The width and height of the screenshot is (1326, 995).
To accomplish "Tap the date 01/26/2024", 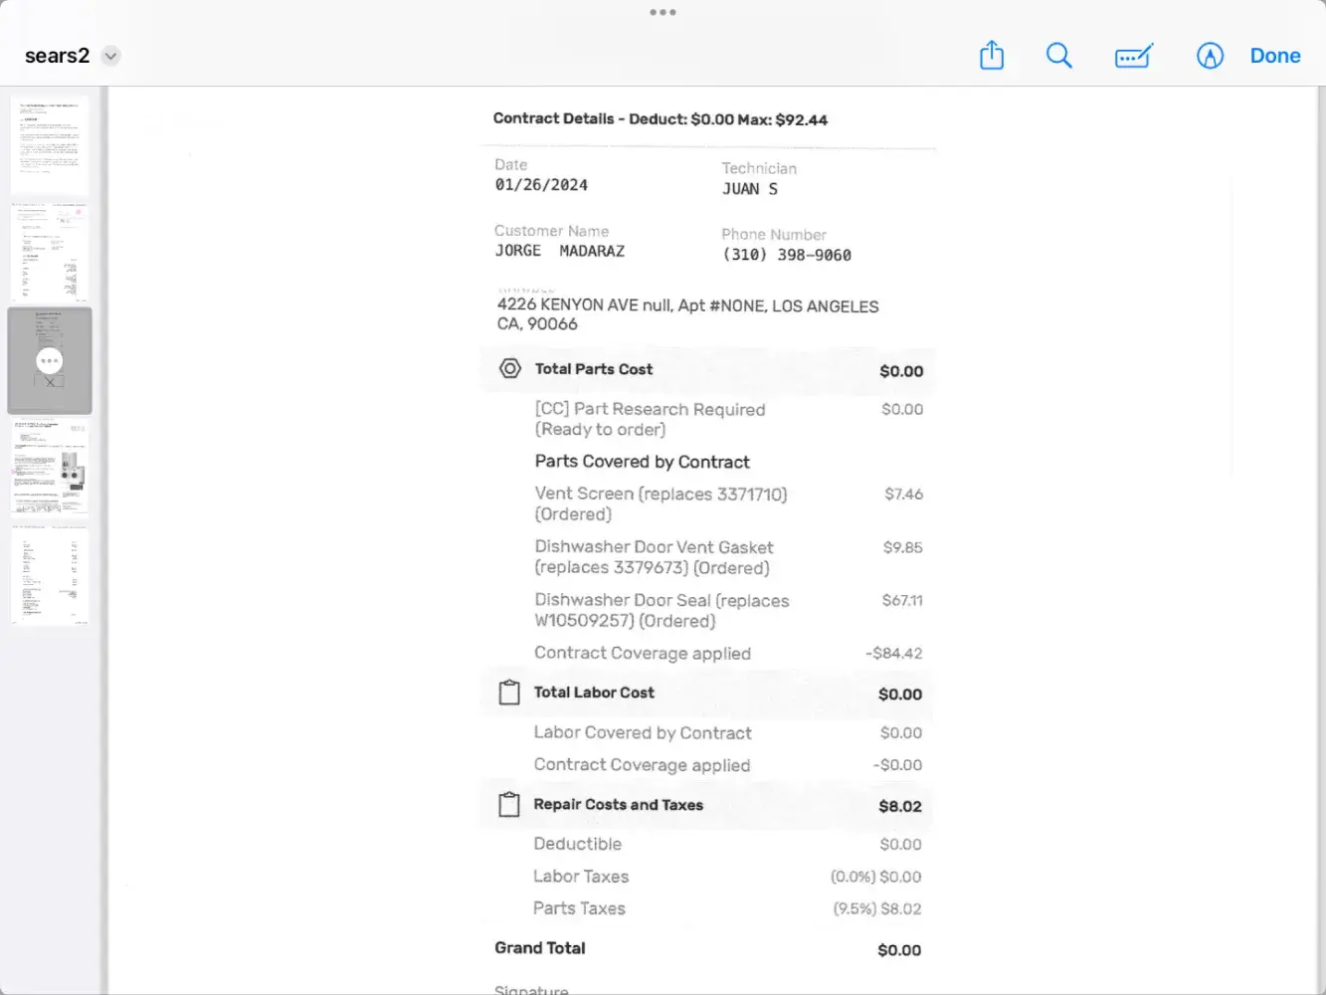I will click(x=541, y=185).
